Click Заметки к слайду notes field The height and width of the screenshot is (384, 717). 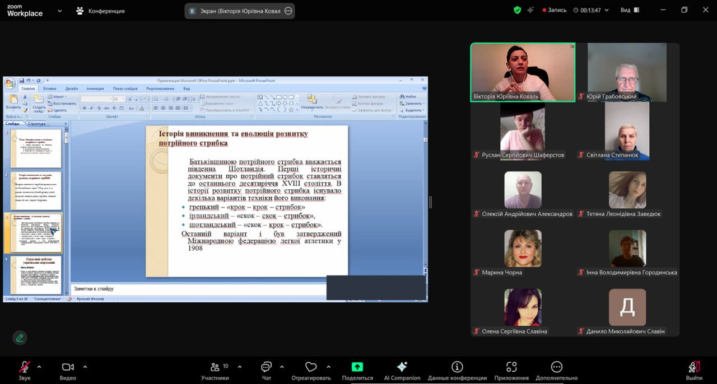click(x=199, y=289)
